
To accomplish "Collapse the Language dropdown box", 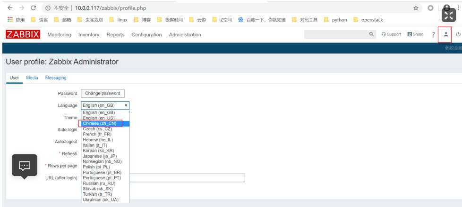I will tap(105, 105).
